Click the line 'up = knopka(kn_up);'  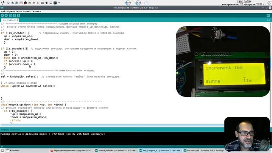[19, 36]
